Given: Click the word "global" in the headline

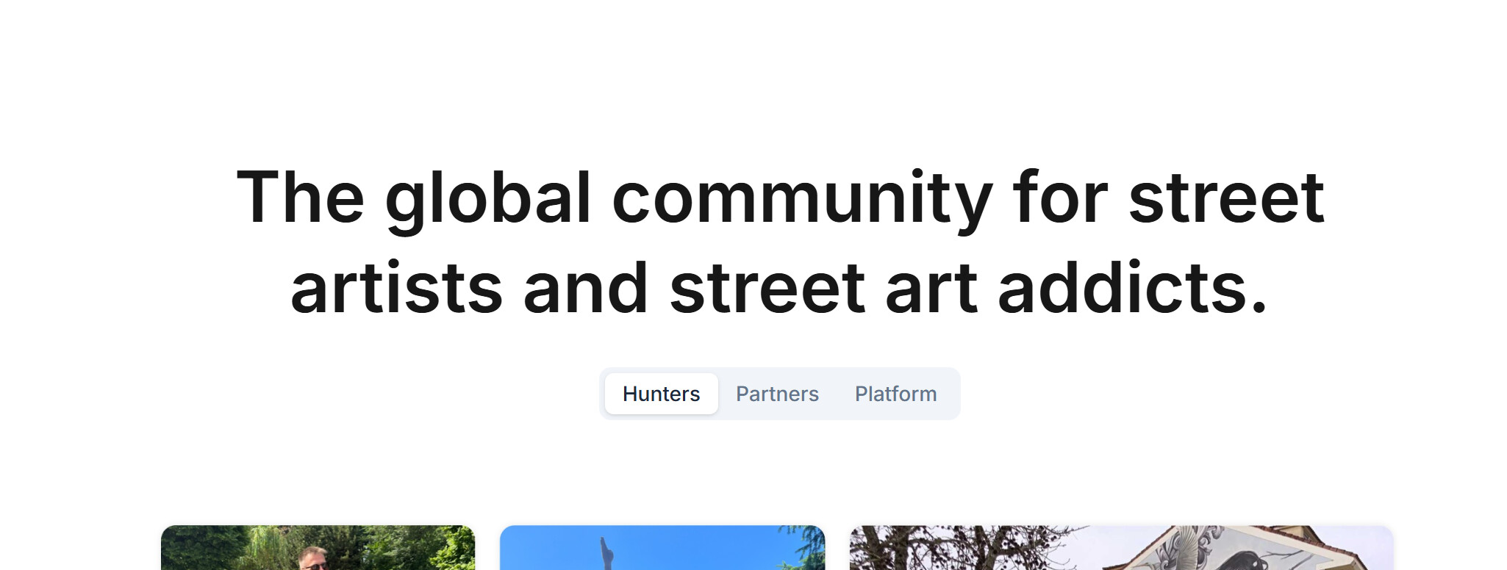Looking at the screenshot, I should [x=488, y=198].
